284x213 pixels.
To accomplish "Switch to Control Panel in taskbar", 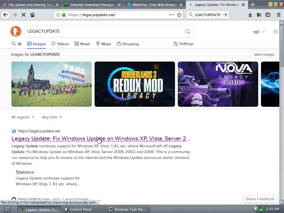I will pyautogui.click(x=84, y=209).
